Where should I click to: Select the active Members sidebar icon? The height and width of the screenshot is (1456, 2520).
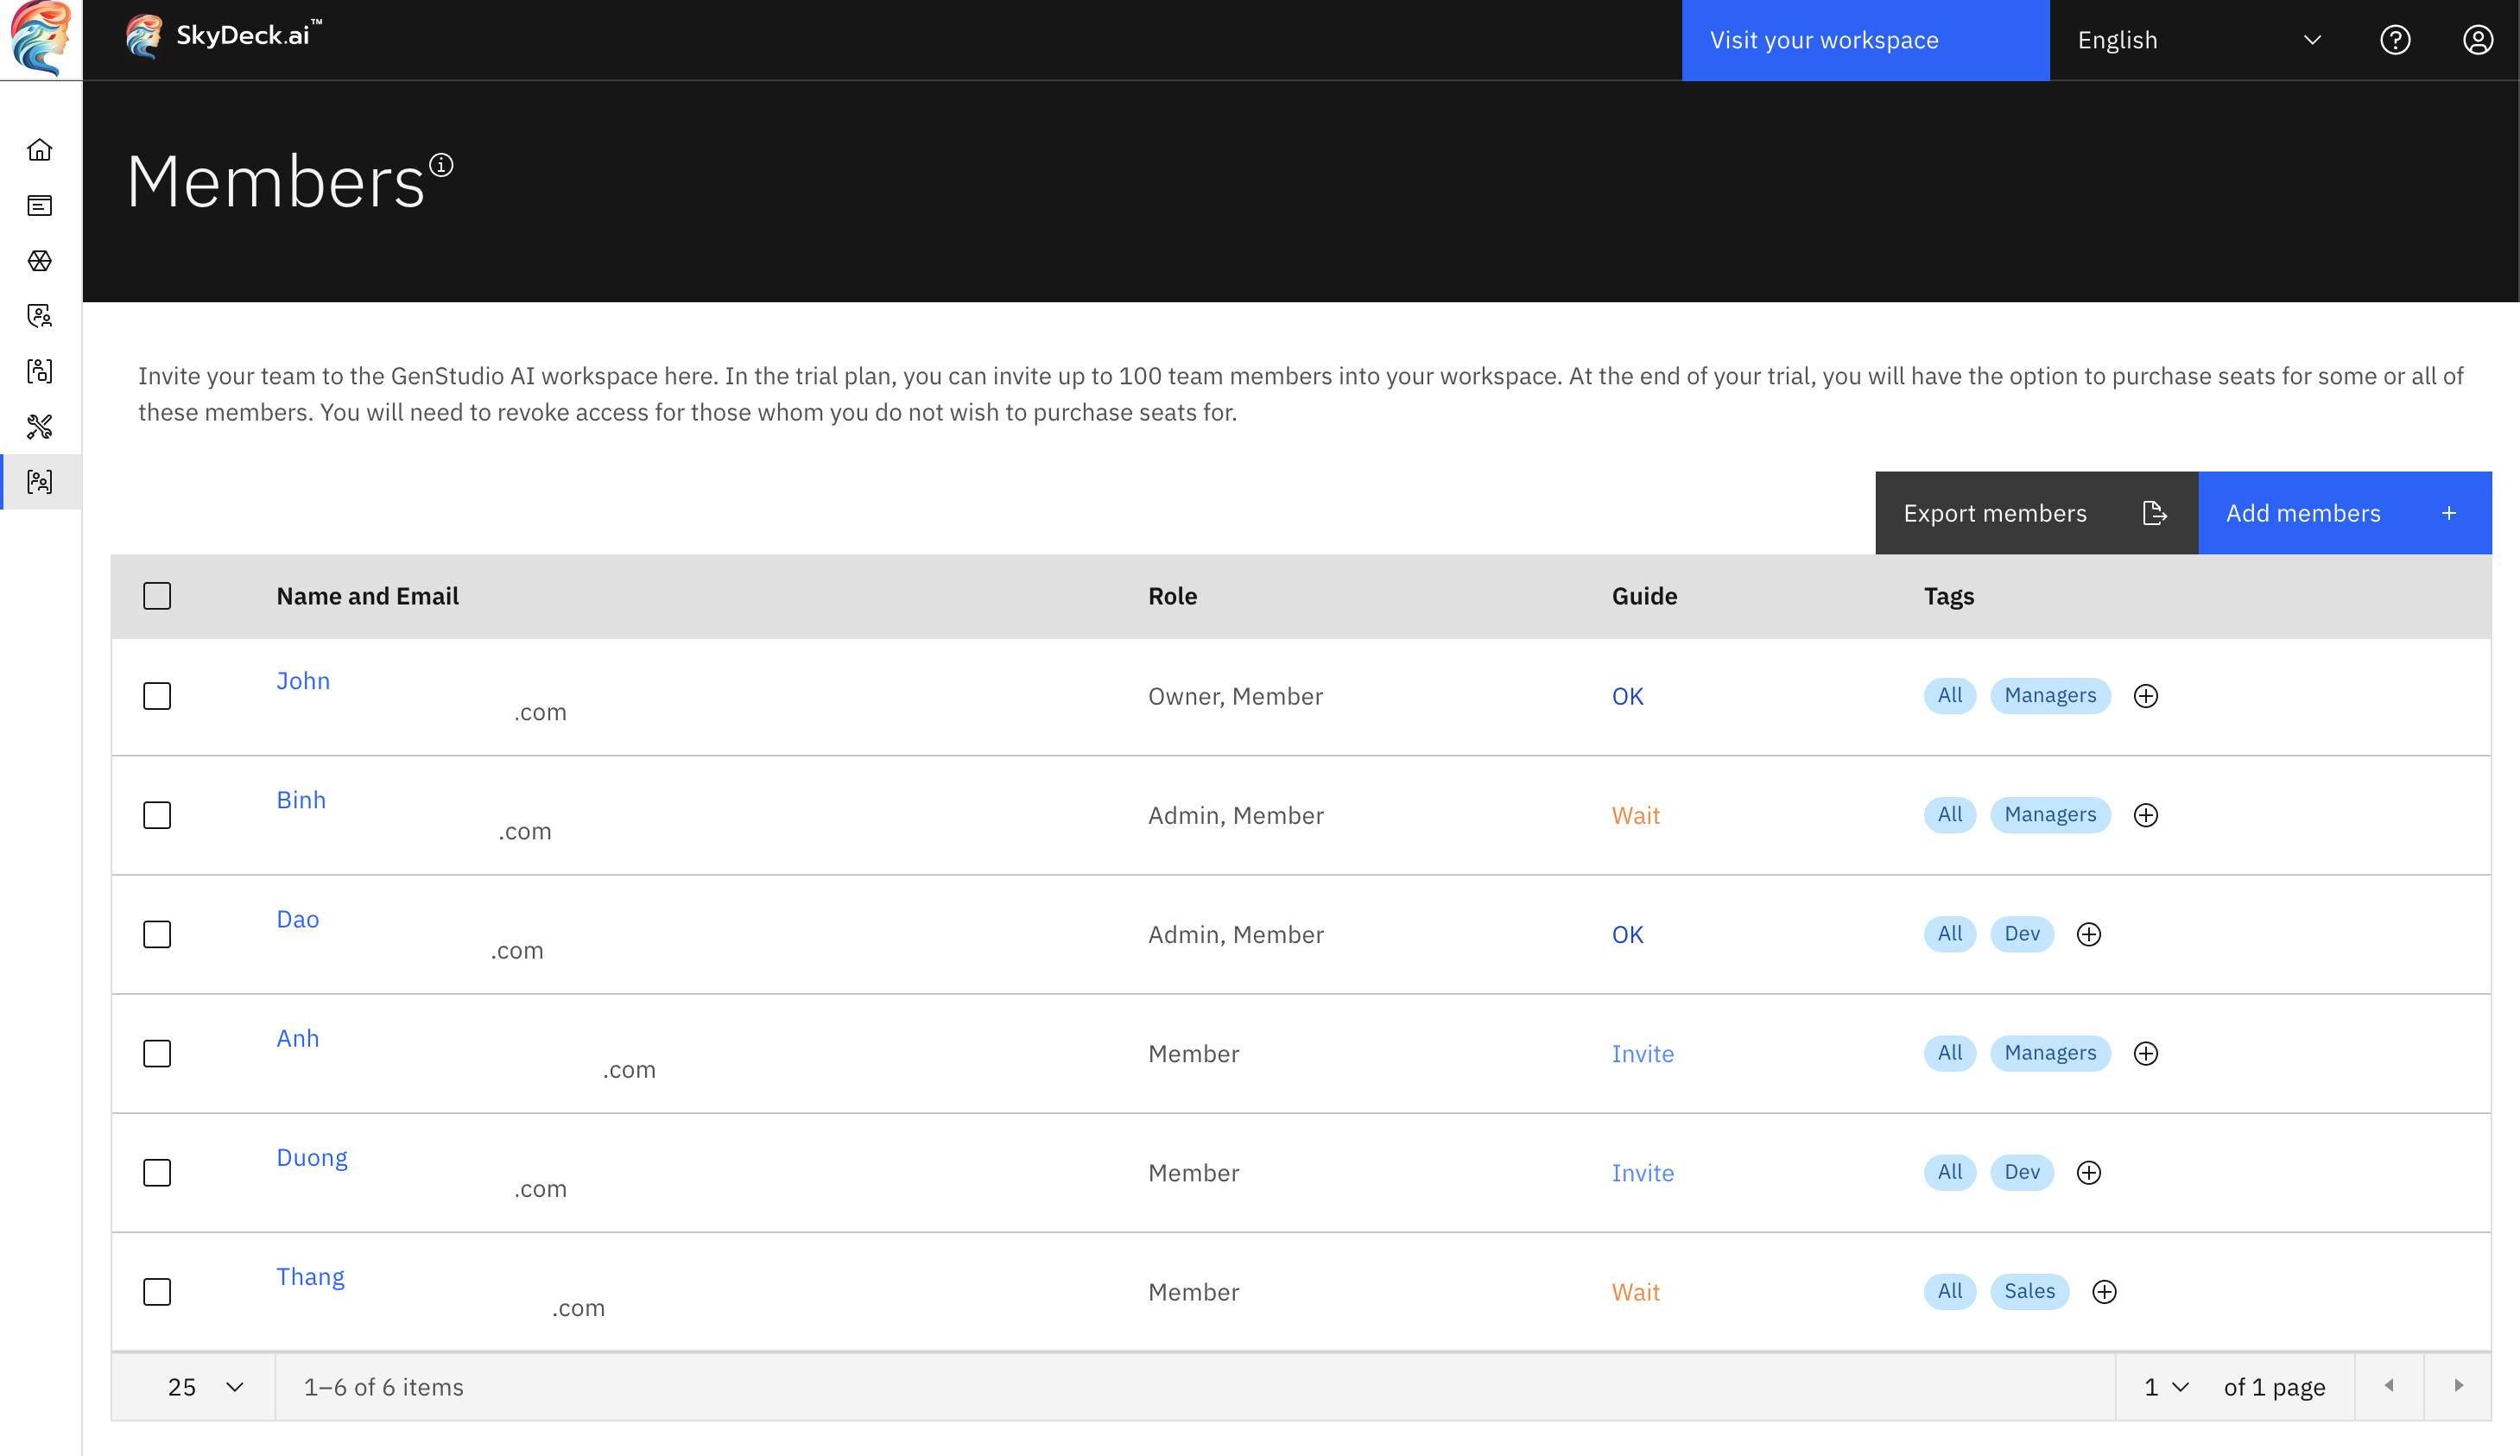point(40,481)
